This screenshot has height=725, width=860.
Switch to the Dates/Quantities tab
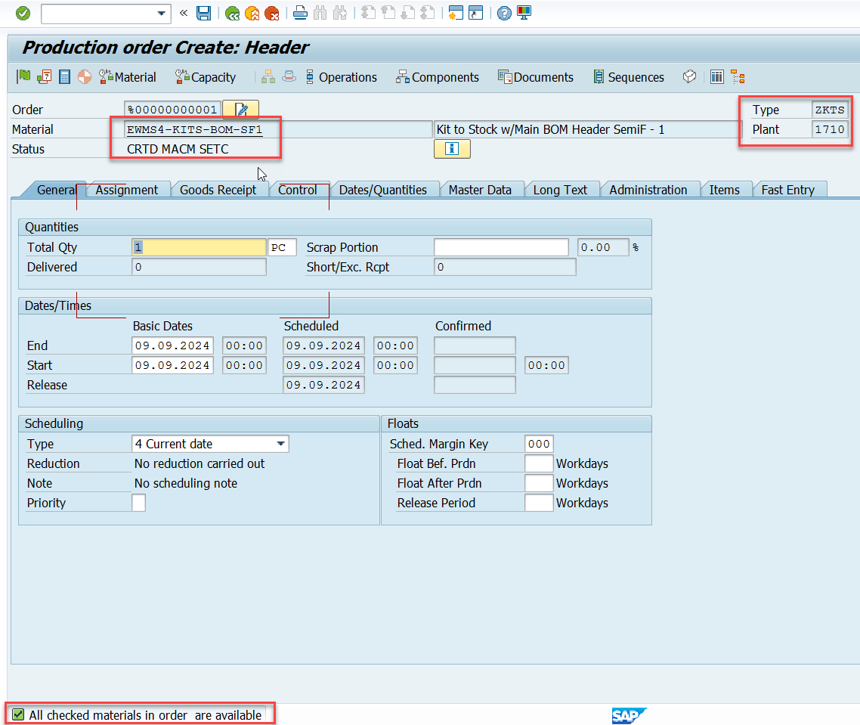pos(383,190)
